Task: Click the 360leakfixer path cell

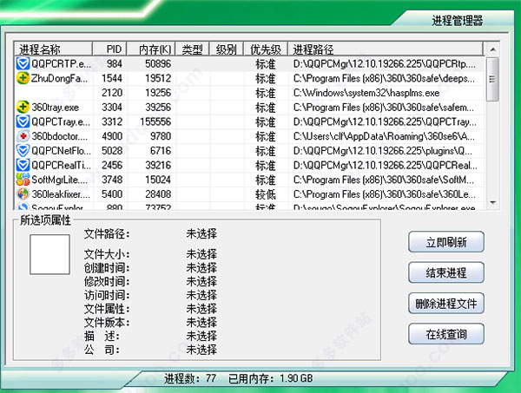Action: (x=385, y=194)
